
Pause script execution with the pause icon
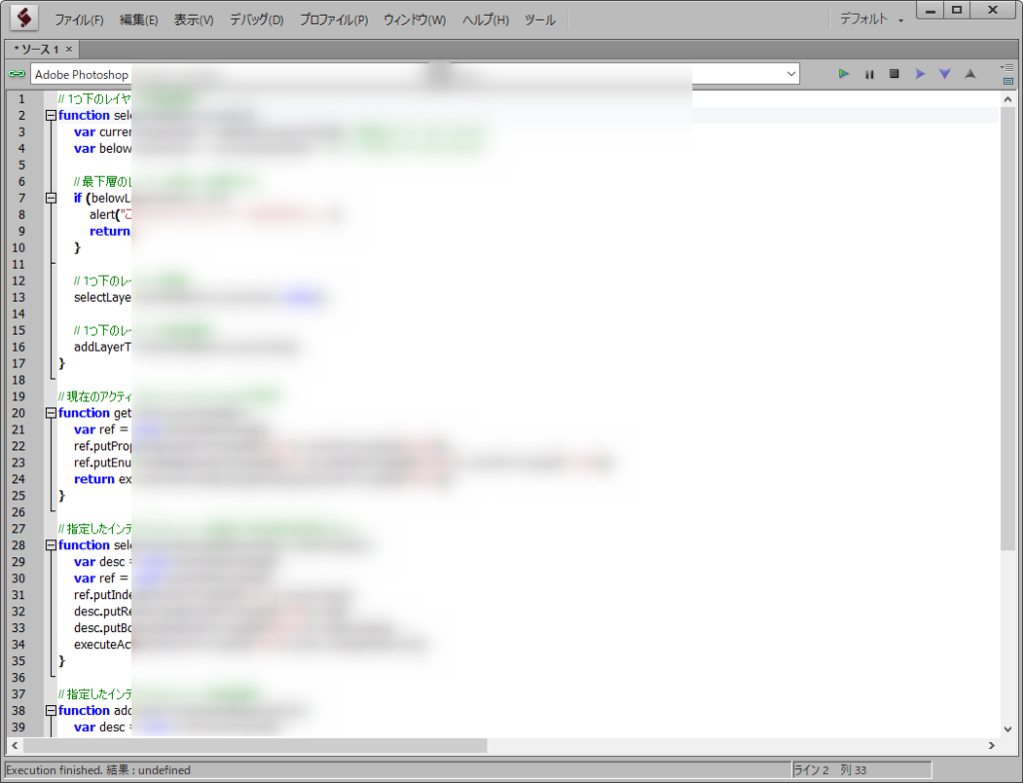869,74
